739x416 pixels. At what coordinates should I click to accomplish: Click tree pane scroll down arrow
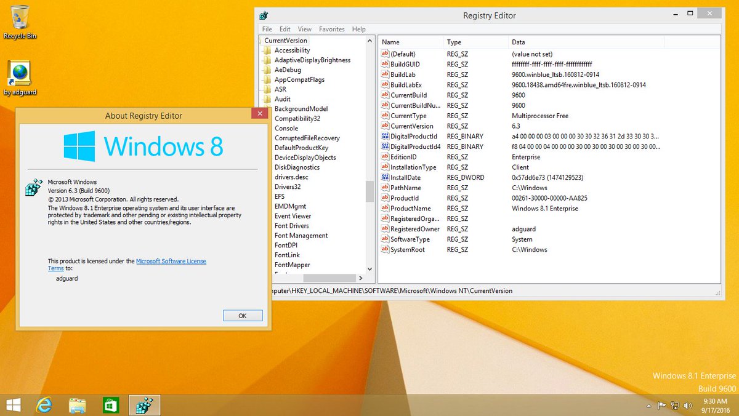[369, 269]
